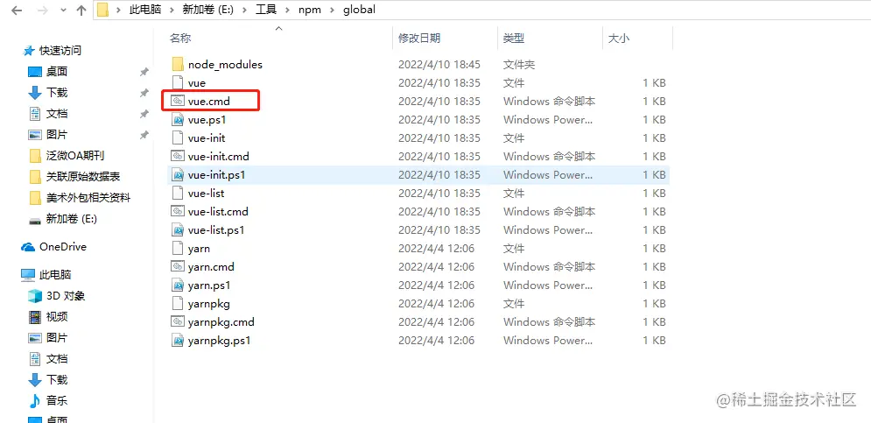Go back with the back arrow
This screenshot has height=423, width=871.
tap(17, 10)
